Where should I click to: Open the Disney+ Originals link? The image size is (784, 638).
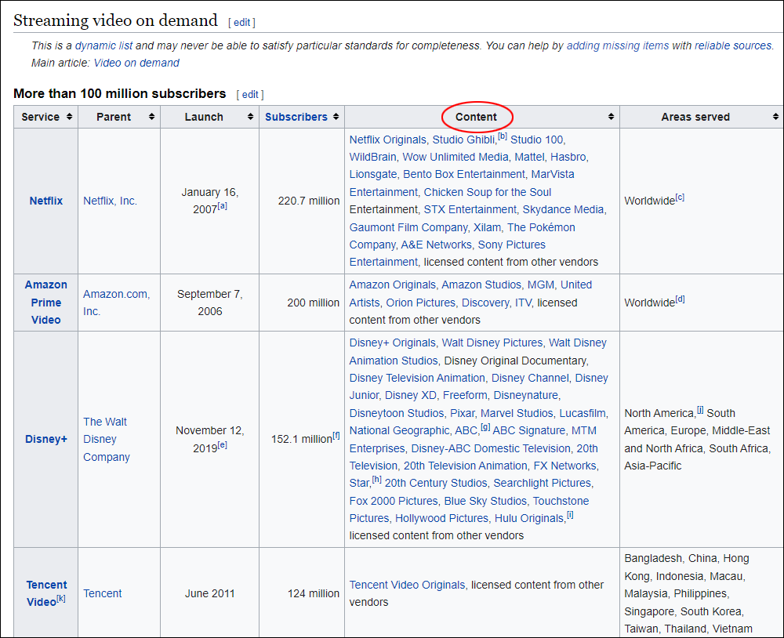393,343
